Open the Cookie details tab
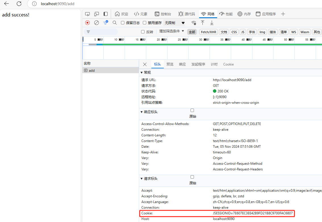 228,64
